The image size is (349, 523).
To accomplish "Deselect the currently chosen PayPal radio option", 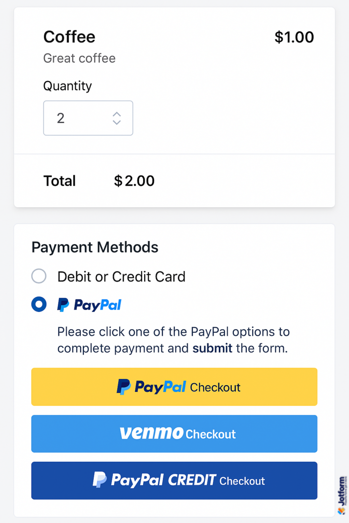I will tap(39, 304).
